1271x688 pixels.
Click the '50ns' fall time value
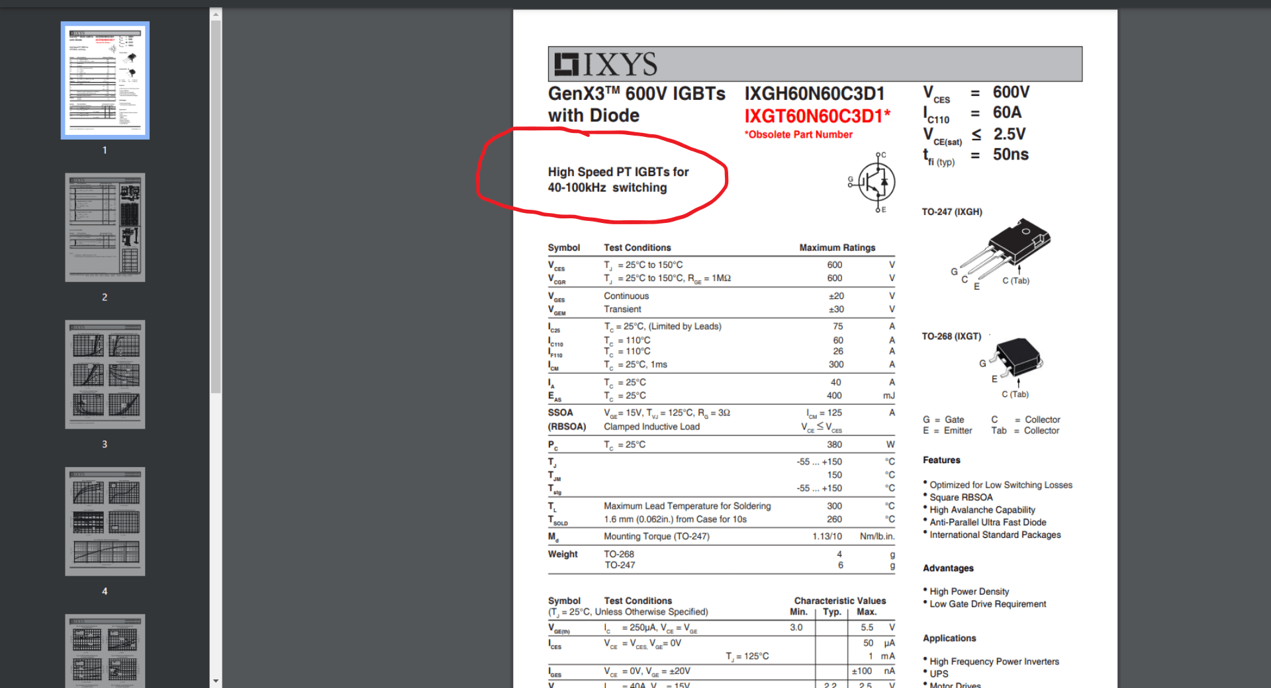(1011, 155)
